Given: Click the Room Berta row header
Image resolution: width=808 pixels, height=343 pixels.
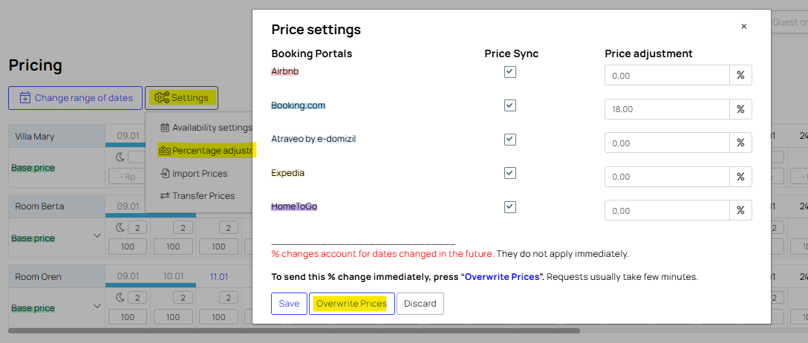Looking at the screenshot, I should [x=56, y=206].
